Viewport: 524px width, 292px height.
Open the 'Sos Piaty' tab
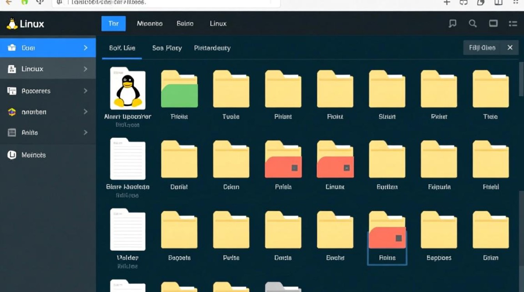coord(166,48)
